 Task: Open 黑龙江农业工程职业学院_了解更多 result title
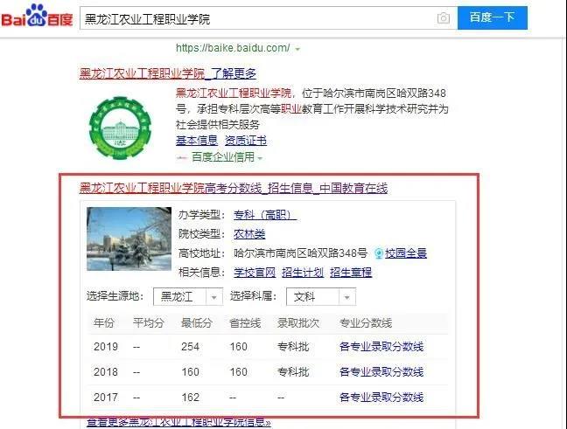pos(168,73)
